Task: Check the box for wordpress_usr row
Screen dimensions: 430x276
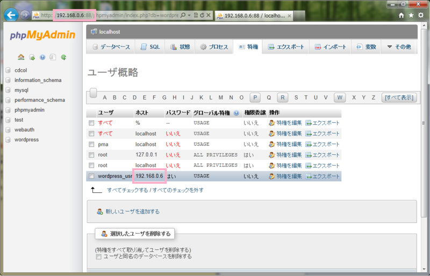Action: tap(91, 176)
